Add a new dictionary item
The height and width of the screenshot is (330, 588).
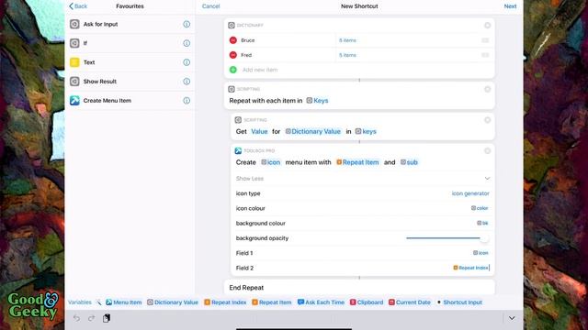pos(232,70)
